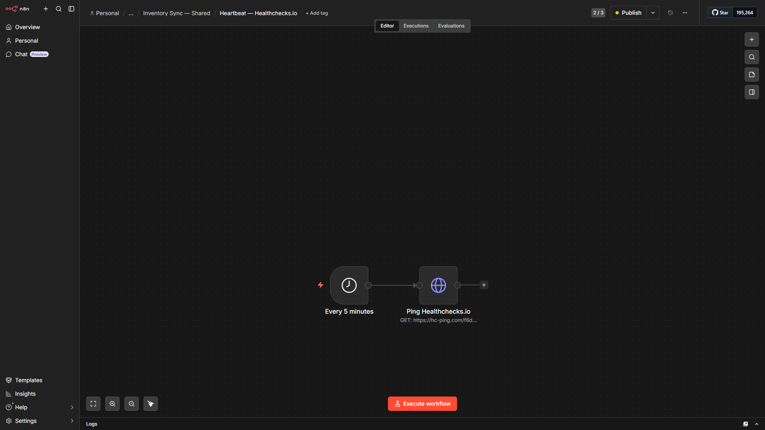Viewport: 765px width, 430px height.
Task: Zoom out on the canvas
Action: [x=132, y=404]
